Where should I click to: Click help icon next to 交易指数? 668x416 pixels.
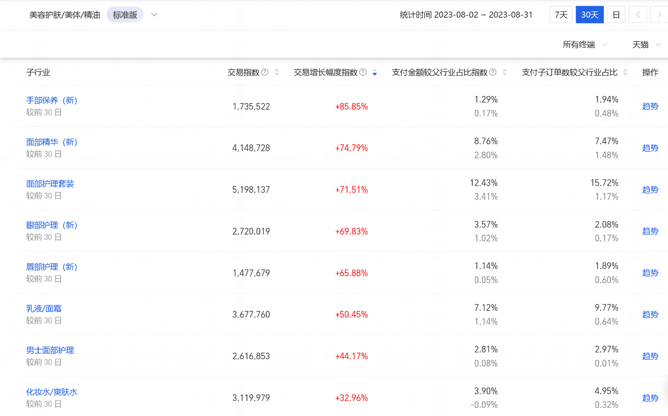pyautogui.click(x=265, y=72)
